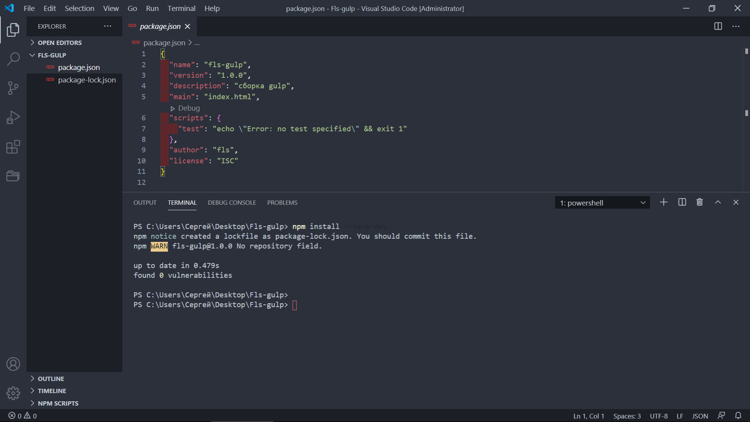
Task: Close the terminal panel
Action: (736, 202)
